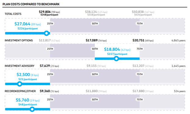
Task: Select the 75TH percentile badge in Total Costs
Action: (x=139, y=23)
